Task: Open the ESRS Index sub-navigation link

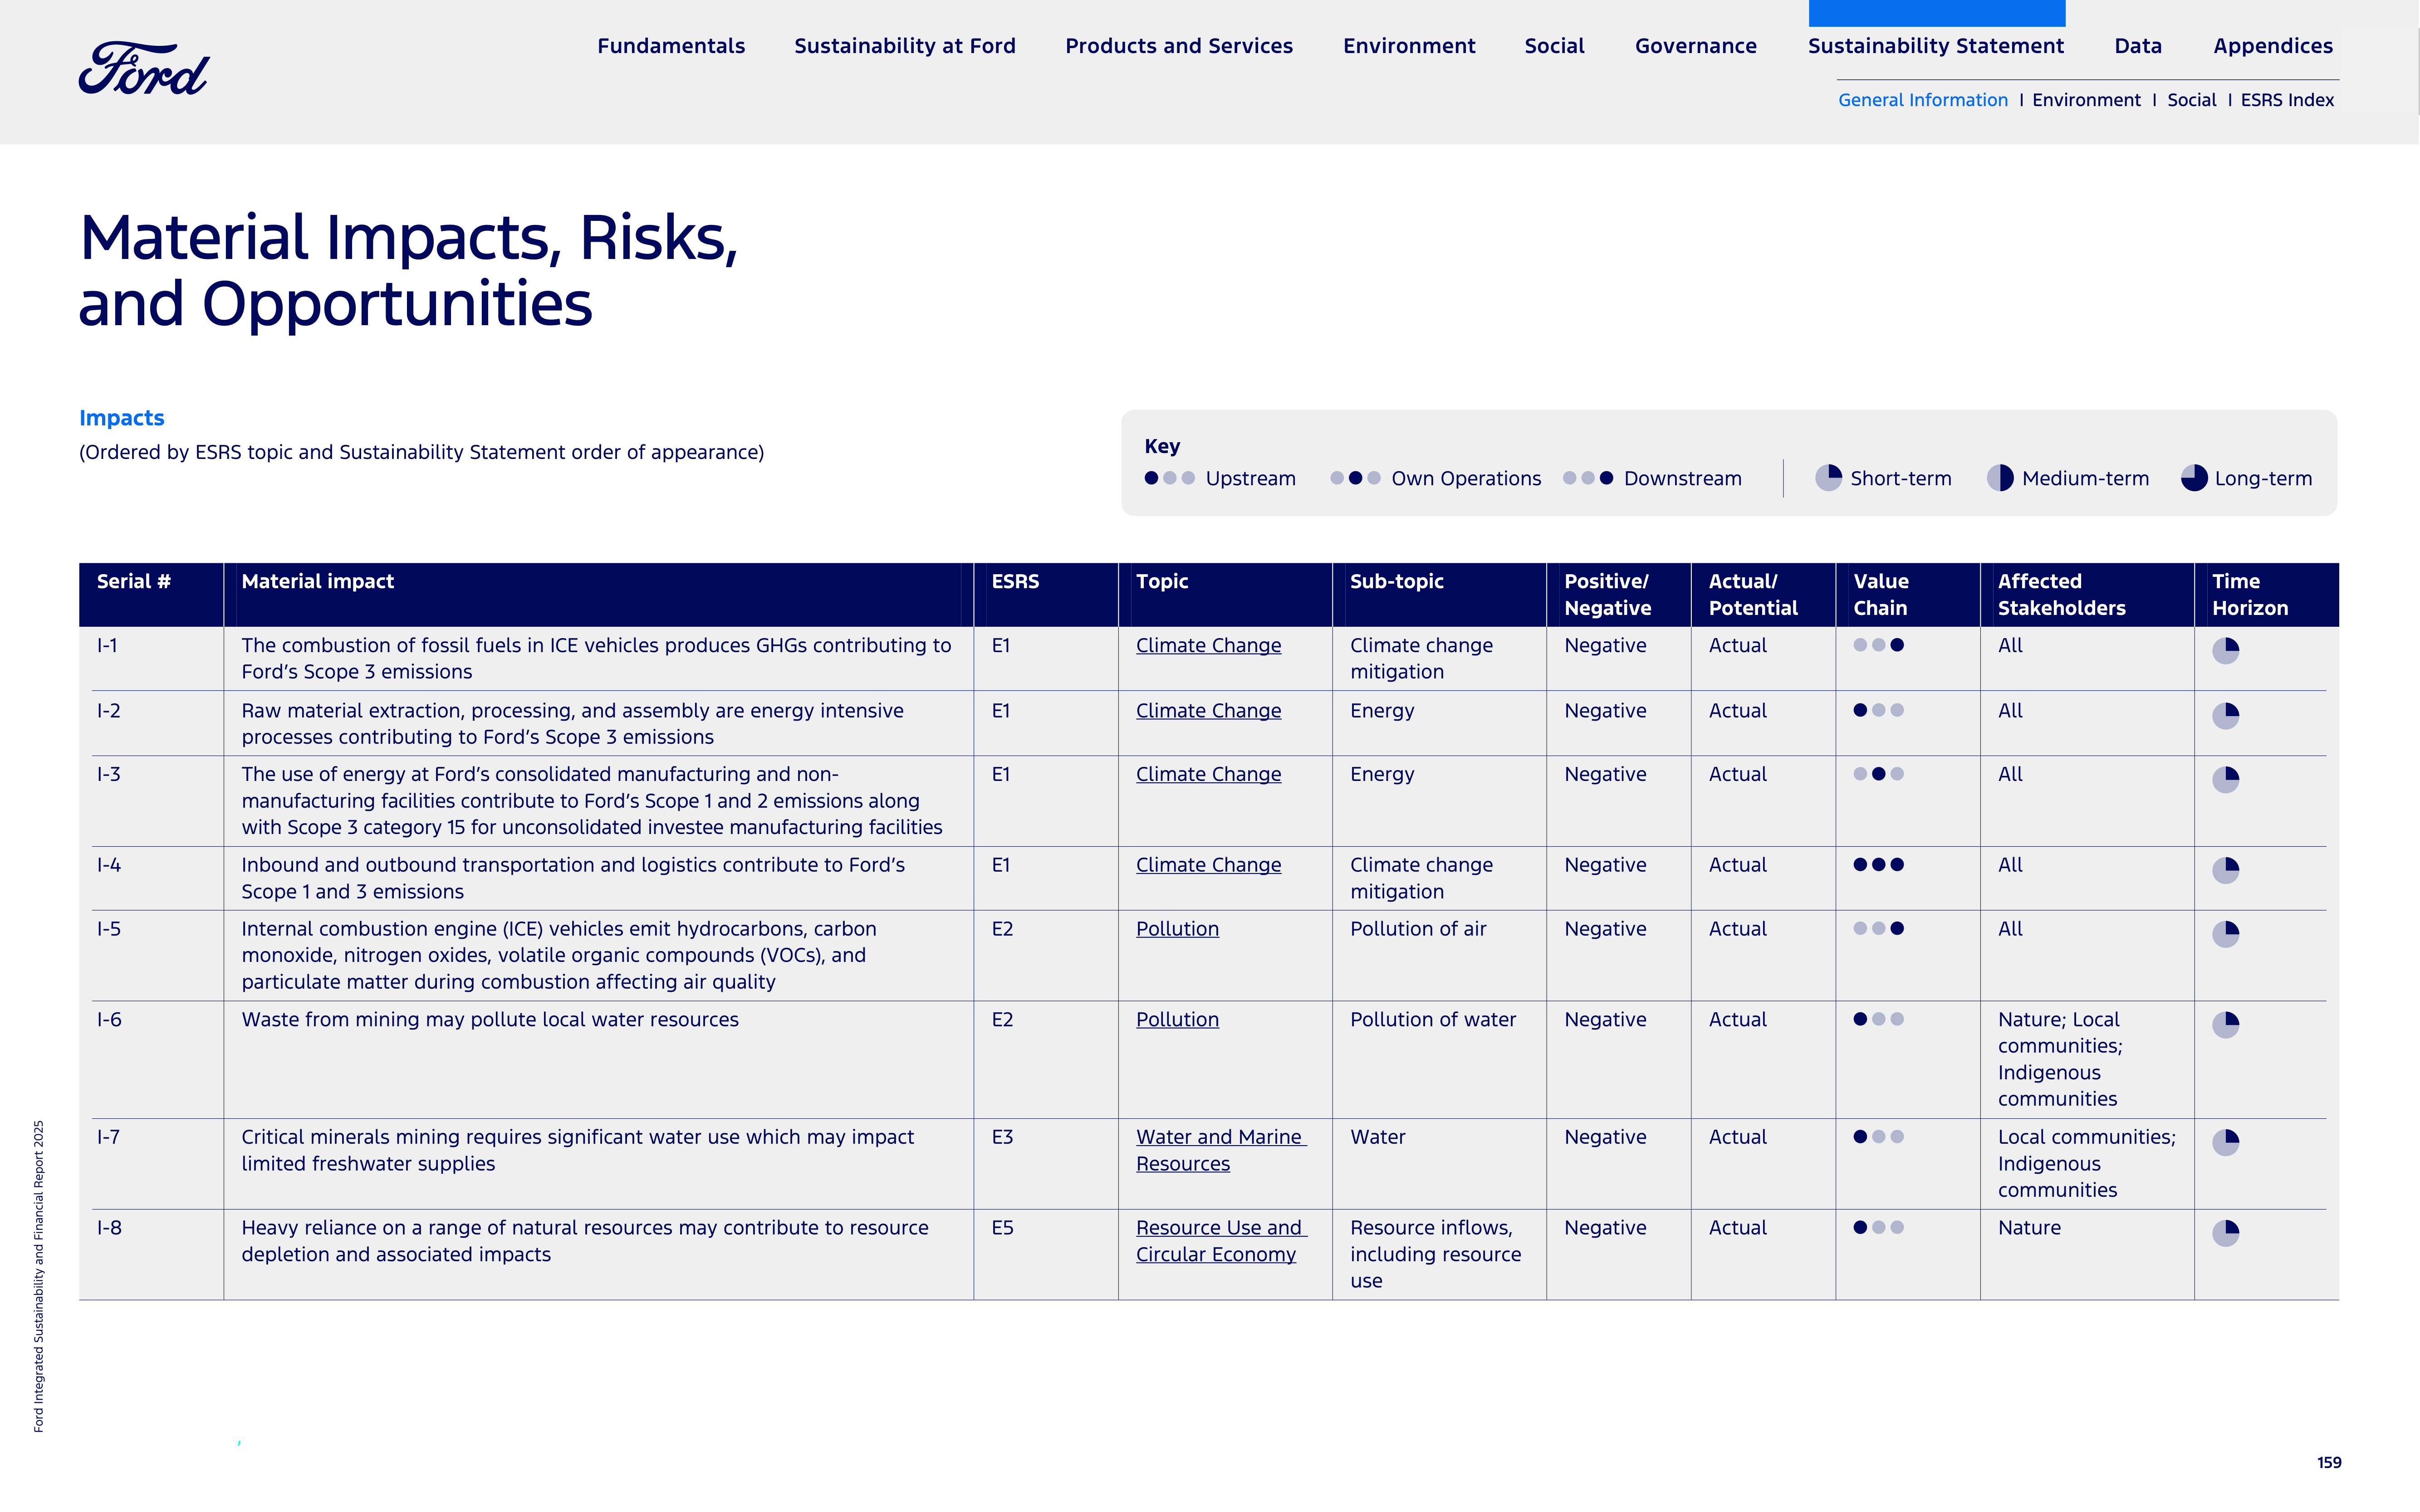Action: [x=2287, y=100]
